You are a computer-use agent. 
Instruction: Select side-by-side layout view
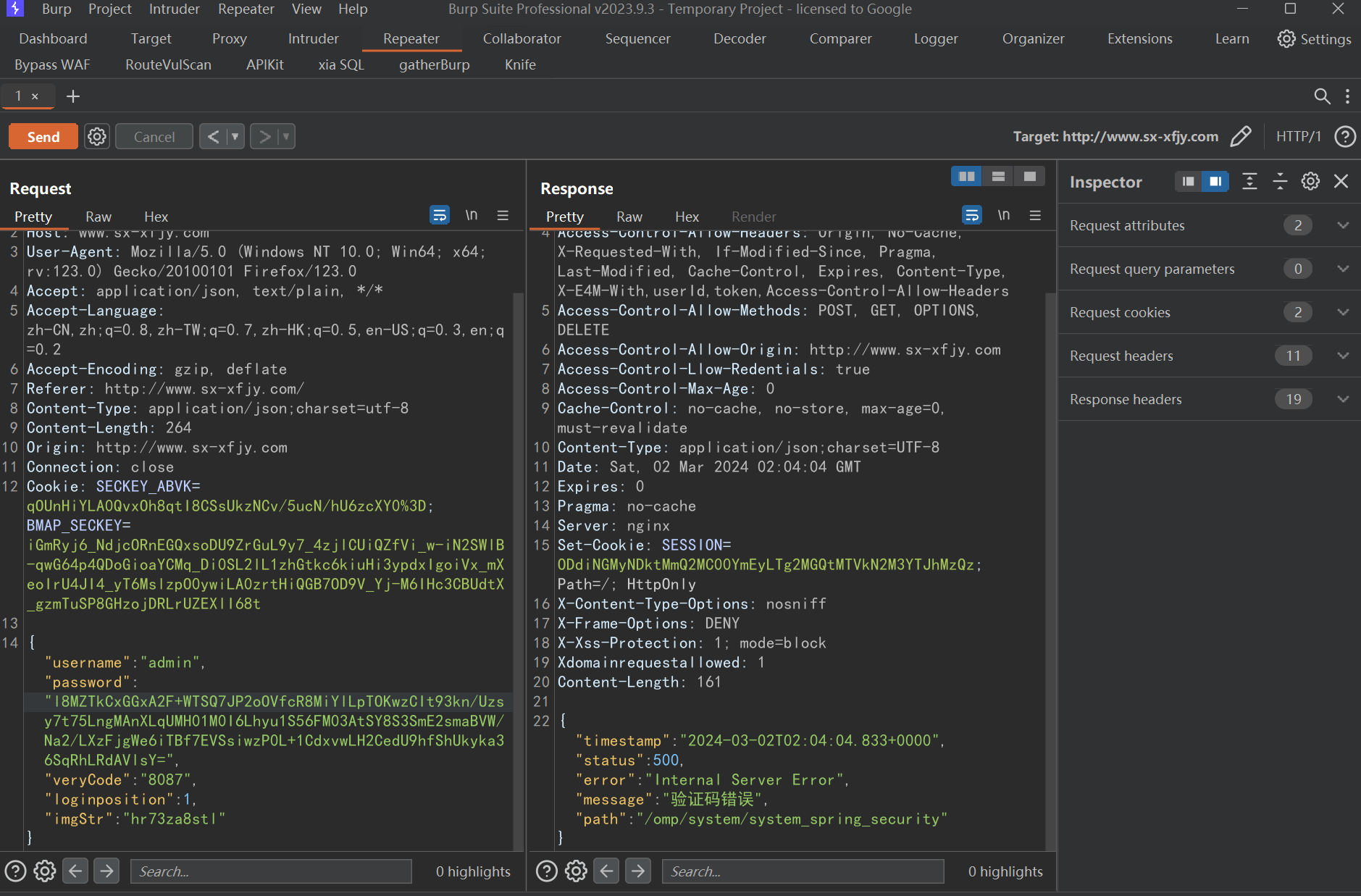966,176
